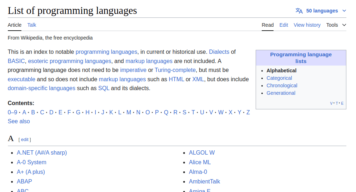The width and height of the screenshot is (356, 192).
Task: Jump to the 0–9 contents section
Action: tap(12, 113)
